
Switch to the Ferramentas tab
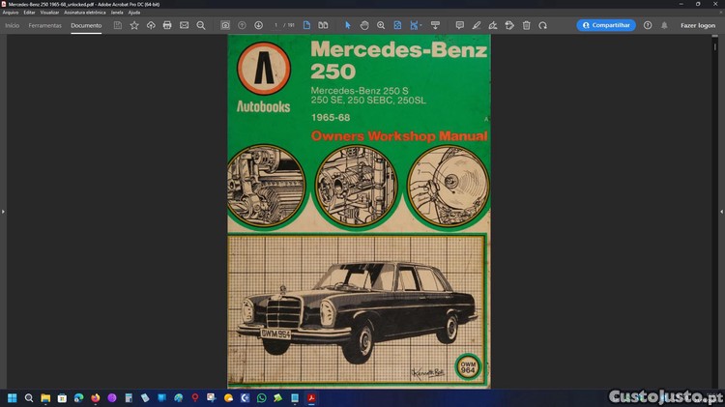click(x=44, y=25)
